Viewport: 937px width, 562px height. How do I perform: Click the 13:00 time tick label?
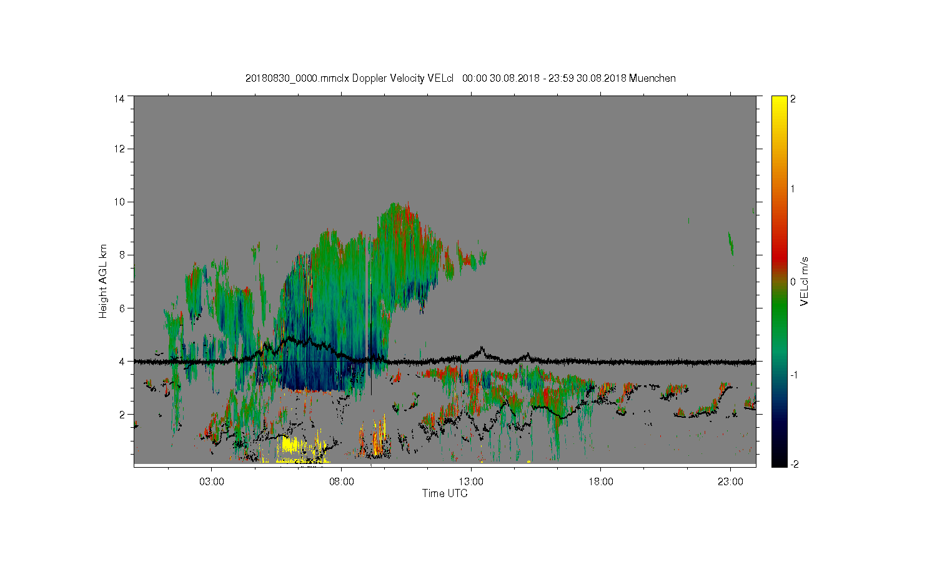(471, 482)
